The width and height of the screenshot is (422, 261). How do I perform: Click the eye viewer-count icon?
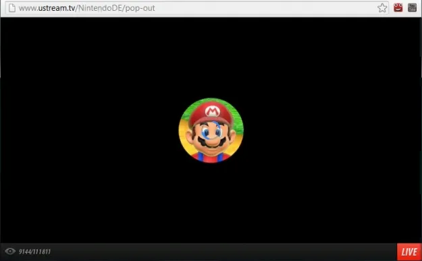(x=10, y=252)
